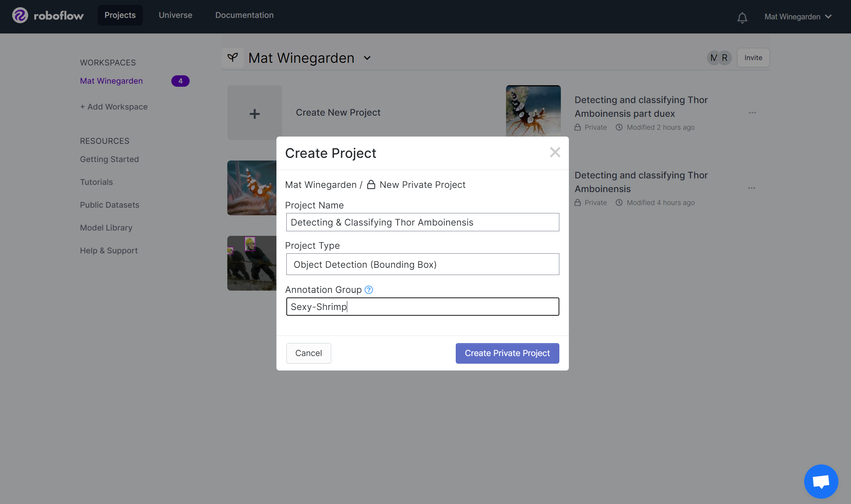Click the Roboflow logo icon

coord(20,16)
